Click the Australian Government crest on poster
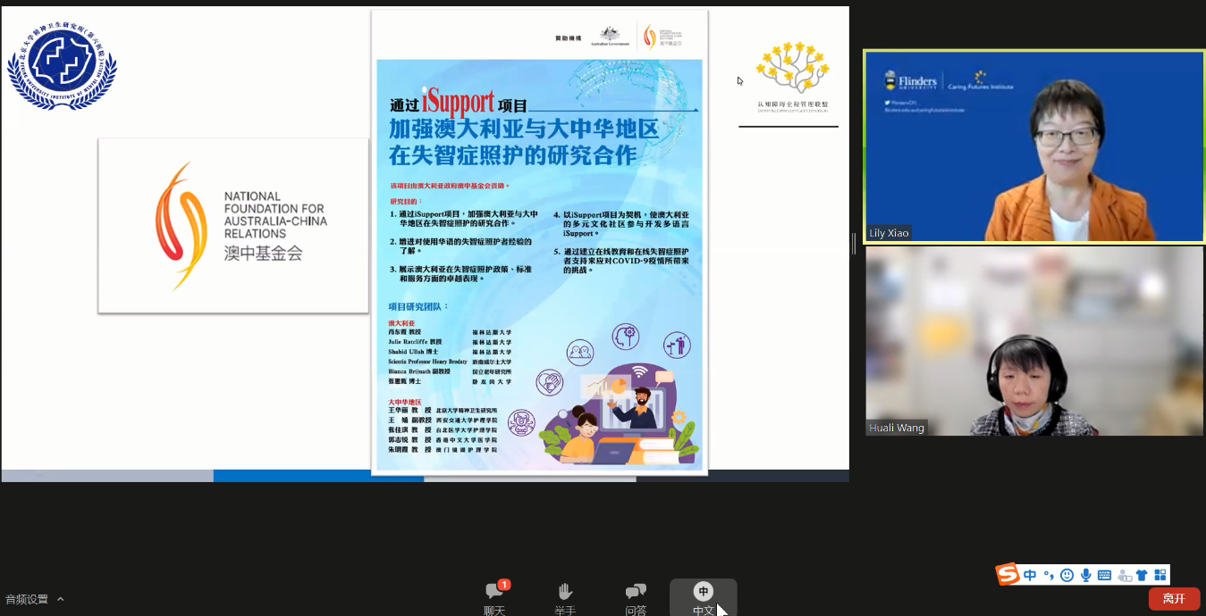The width and height of the screenshot is (1206, 616). (610, 37)
